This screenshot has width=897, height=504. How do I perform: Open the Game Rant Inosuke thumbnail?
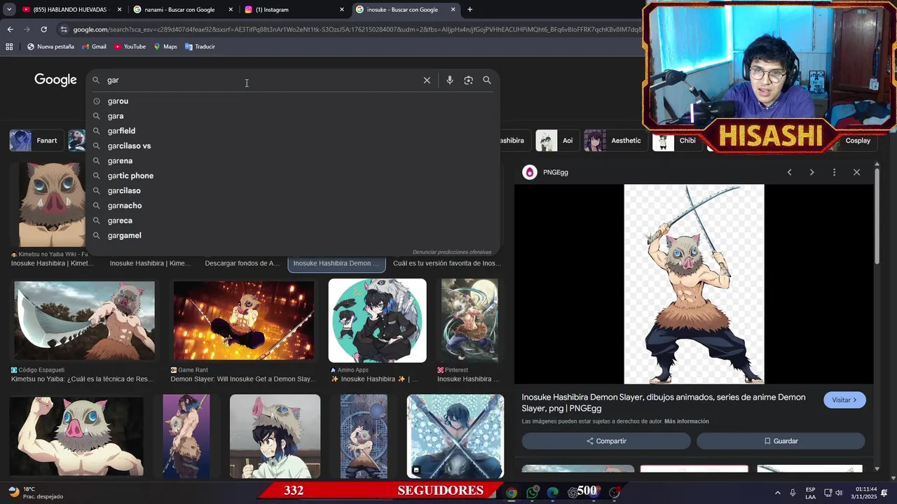point(244,321)
